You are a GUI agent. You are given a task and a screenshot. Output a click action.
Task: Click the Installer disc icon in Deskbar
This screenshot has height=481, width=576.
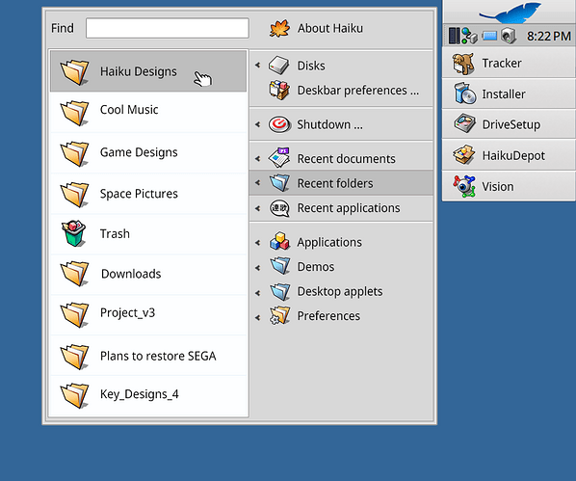[x=464, y=94]
